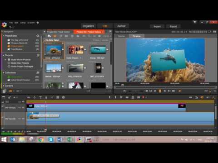Viewport: 218px width, 163px height.
Task: Toggle loop playback in the player
Action: click(124, 91)
